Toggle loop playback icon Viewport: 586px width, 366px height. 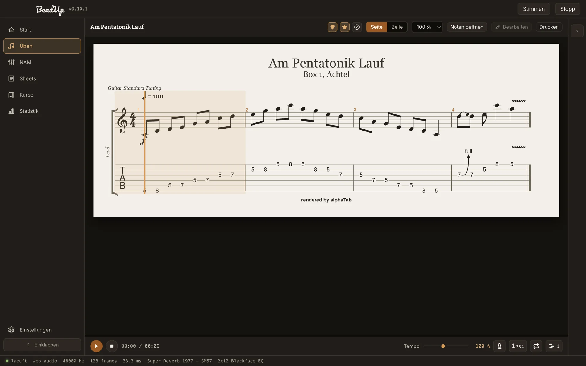coord(536,346)
